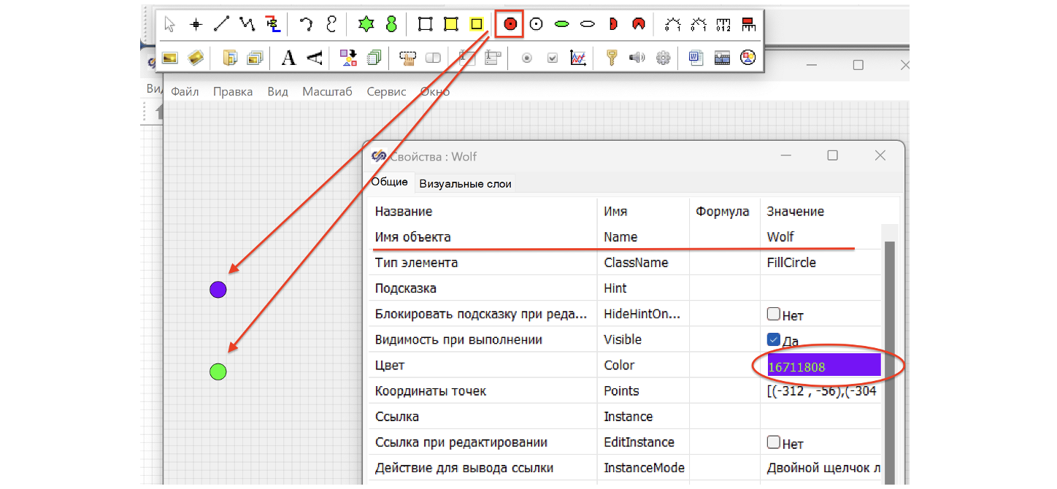
Task: Click the golden key icon
Action: click(612, 58)
